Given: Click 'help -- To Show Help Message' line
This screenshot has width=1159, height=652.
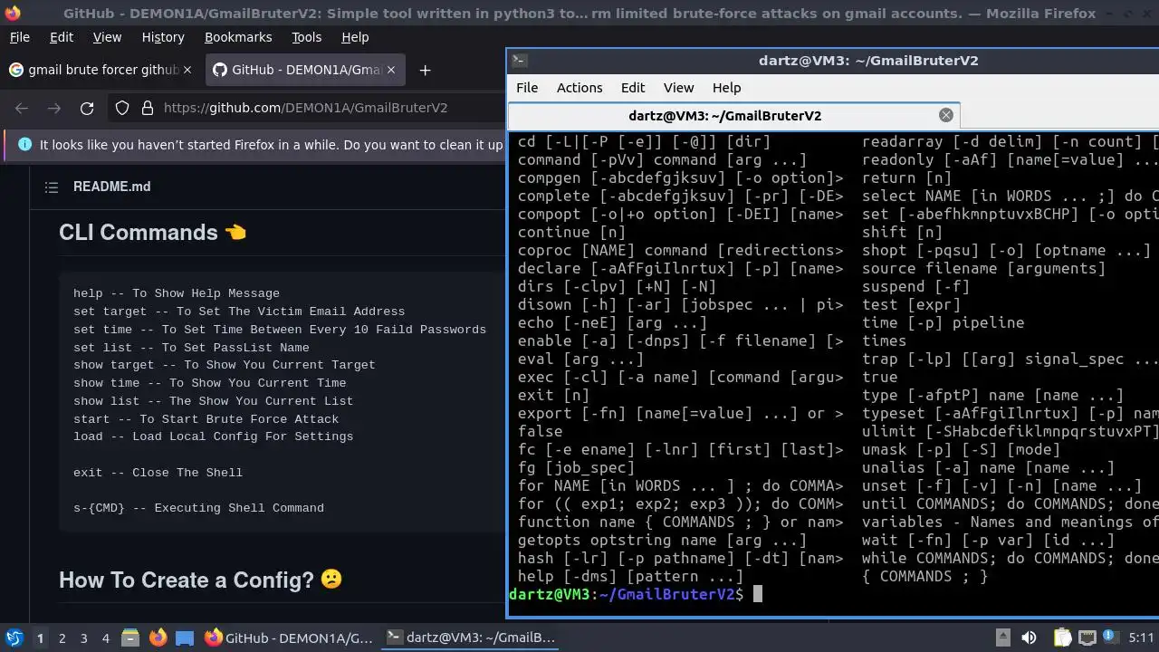Looking at the screenshot, I should point(177,293).
